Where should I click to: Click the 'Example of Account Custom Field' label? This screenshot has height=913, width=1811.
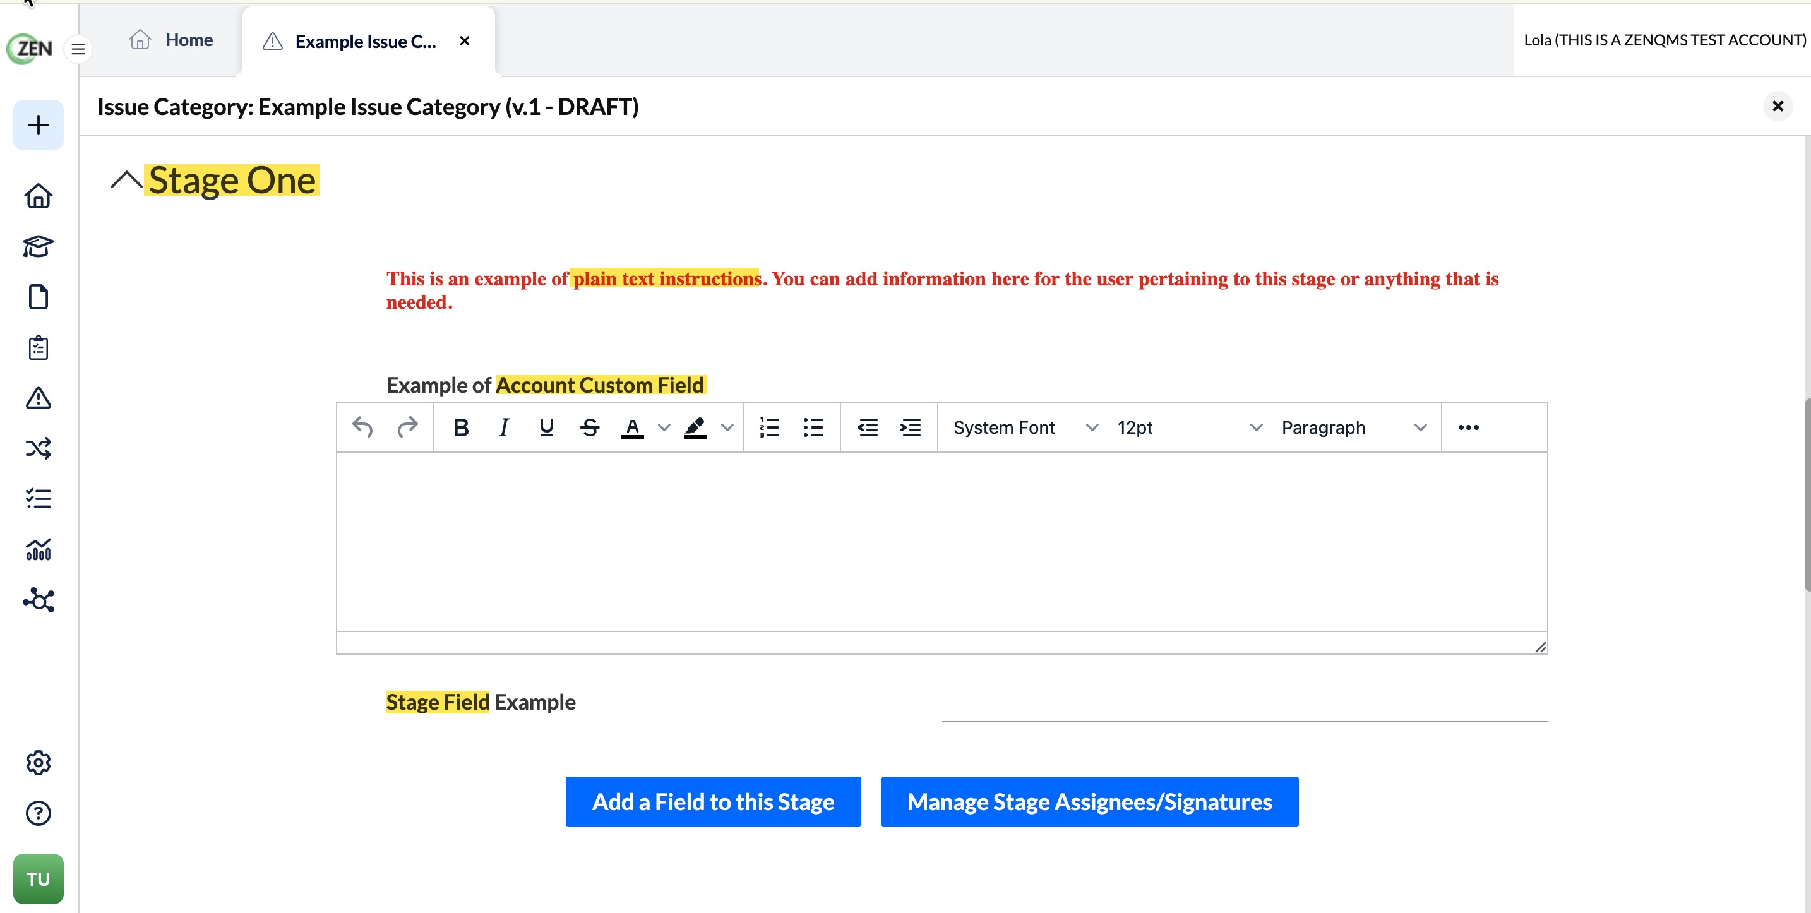click(545, 385)
